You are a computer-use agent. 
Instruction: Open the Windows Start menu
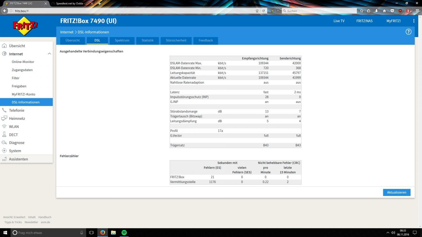pos(5,233)
